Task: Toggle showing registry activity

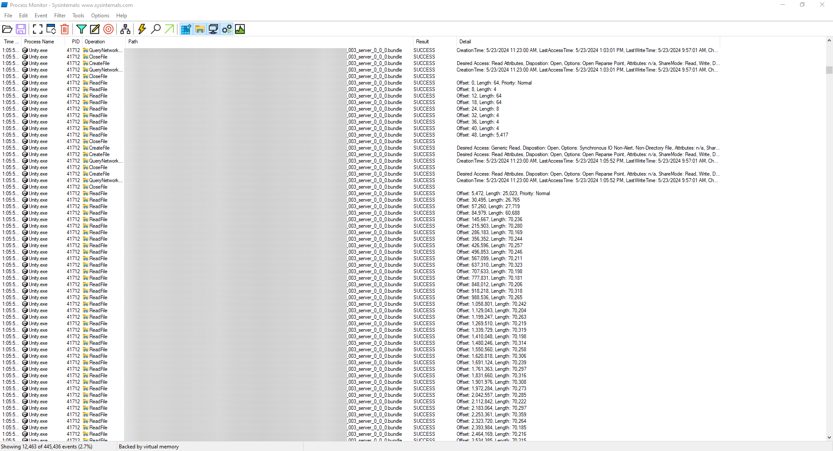Action: (185, 29)
